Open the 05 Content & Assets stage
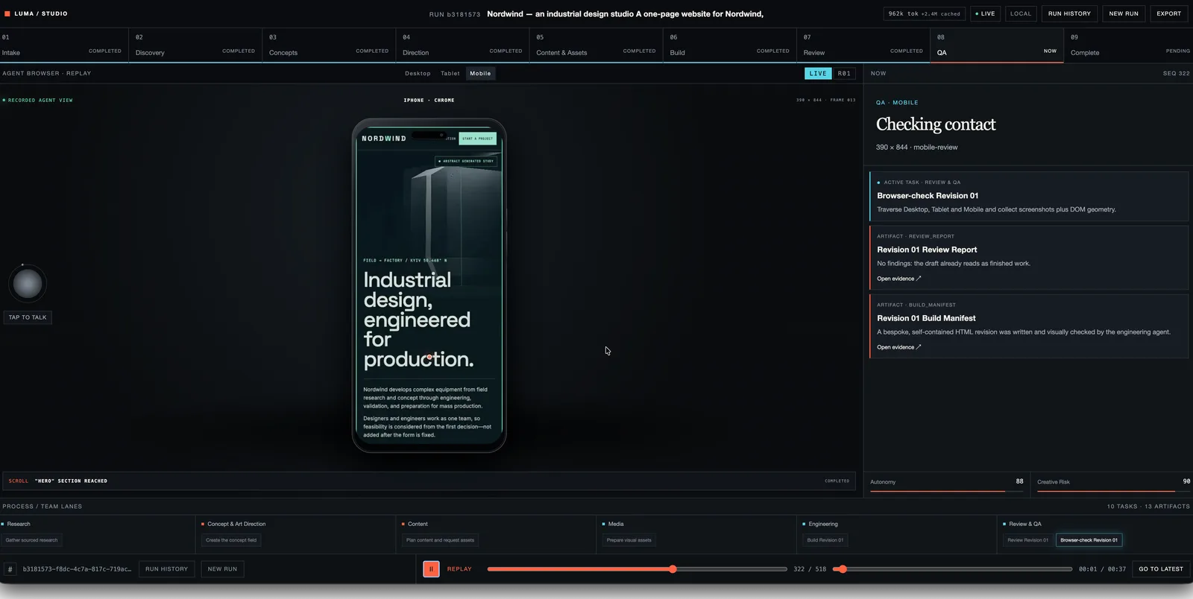This screenshot has width=1193, height=599. pyautogui.click(x=596, y=45)
